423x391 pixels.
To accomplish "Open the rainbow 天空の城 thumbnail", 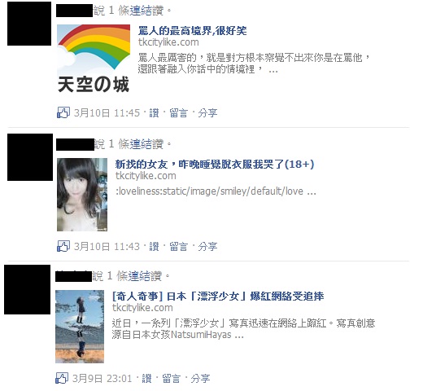I will coord(94,59).
